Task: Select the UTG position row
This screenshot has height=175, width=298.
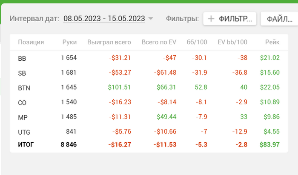Action: point(24,132)
